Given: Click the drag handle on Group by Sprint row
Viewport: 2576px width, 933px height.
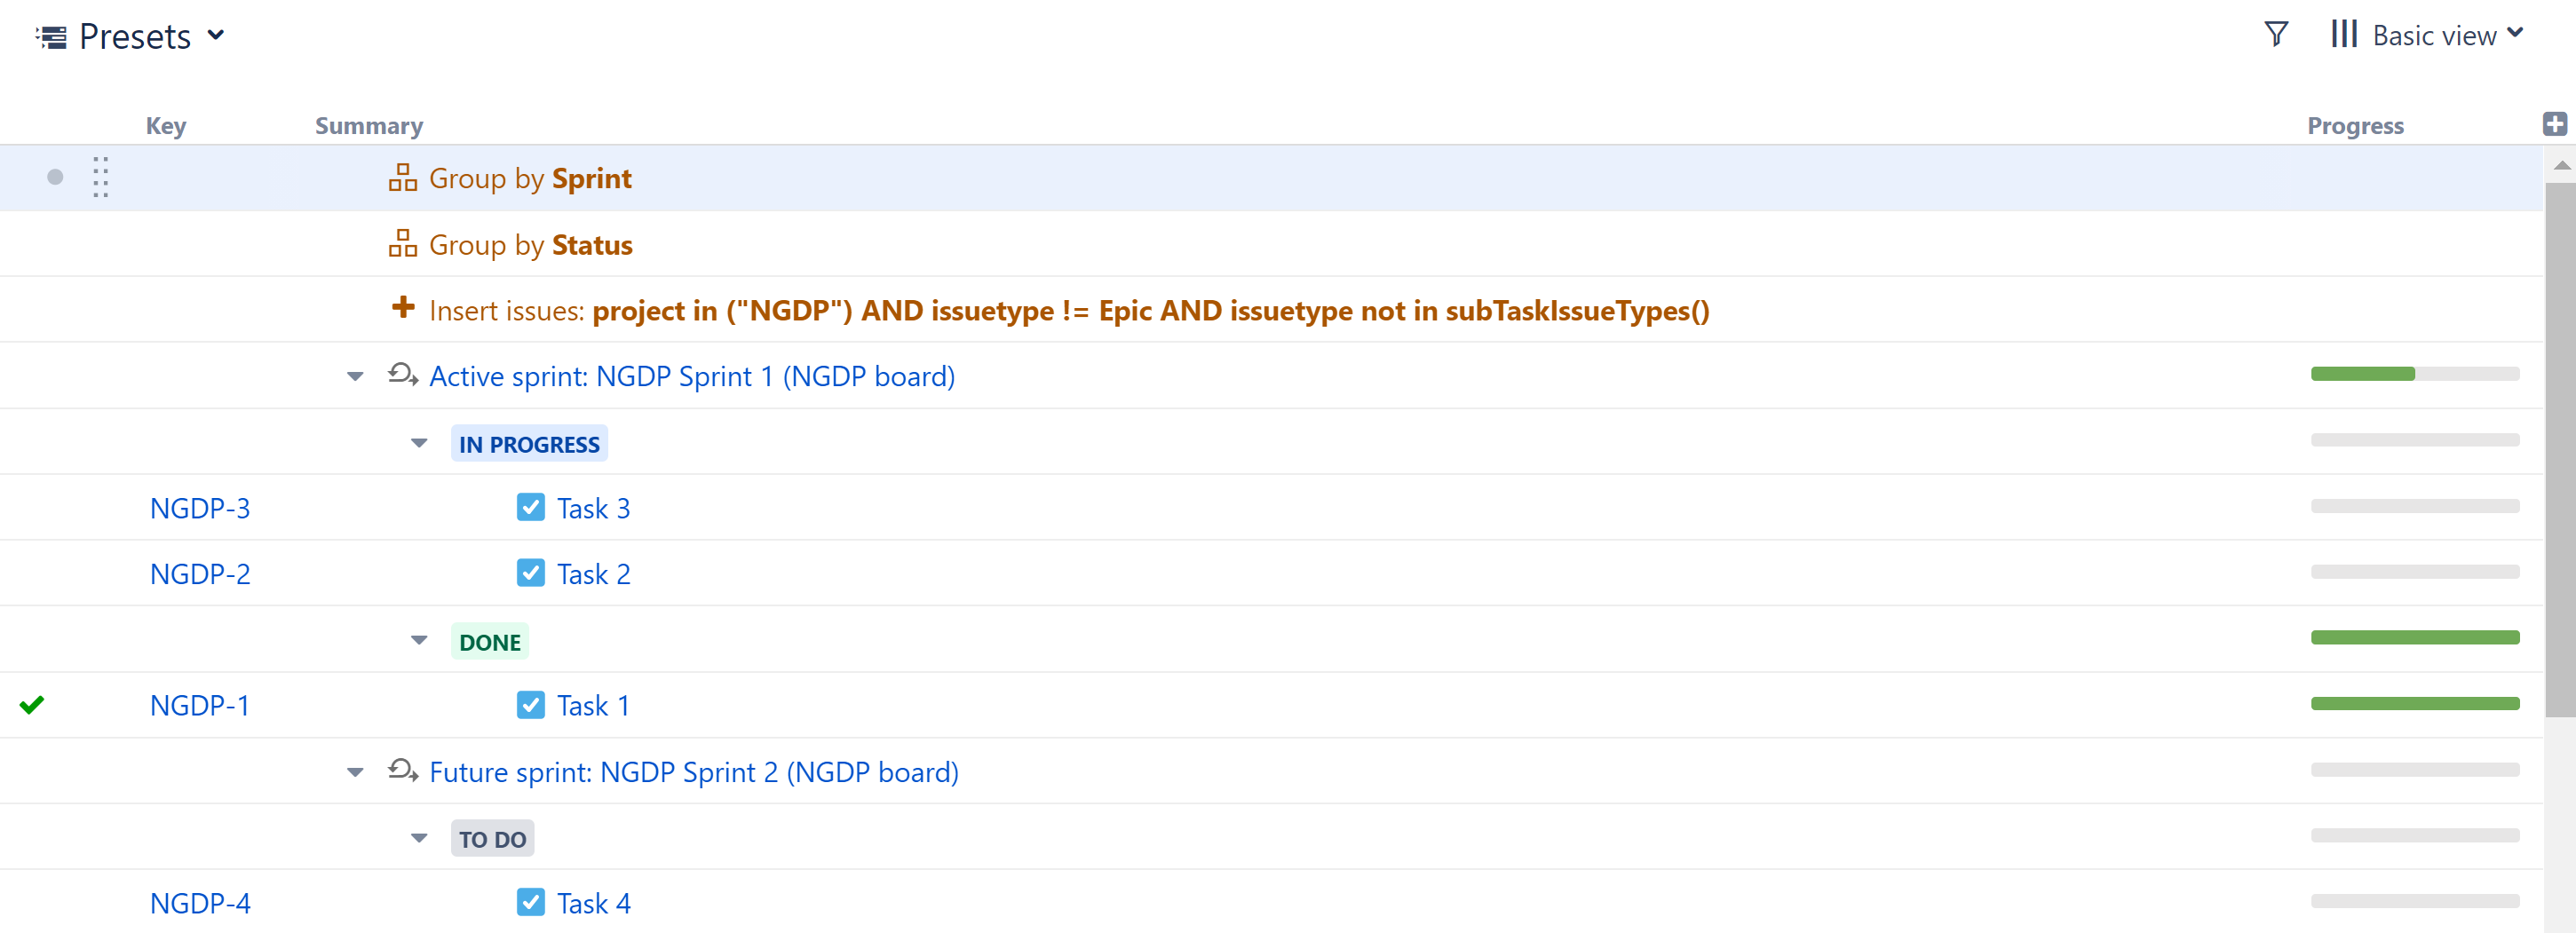Looking at the screenshot, I should [x=100, y=177].
